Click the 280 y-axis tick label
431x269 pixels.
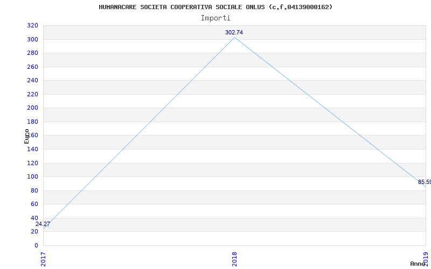tap(32, 53)
